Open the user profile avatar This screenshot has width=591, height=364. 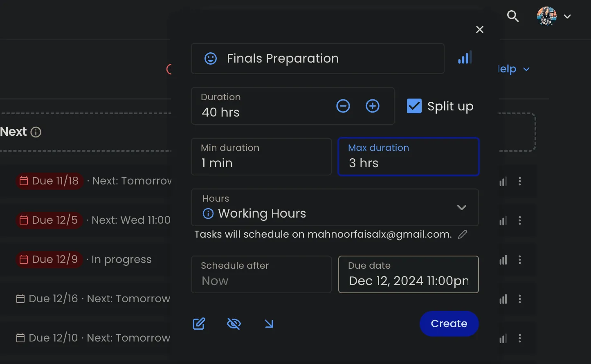click(547, 16)
